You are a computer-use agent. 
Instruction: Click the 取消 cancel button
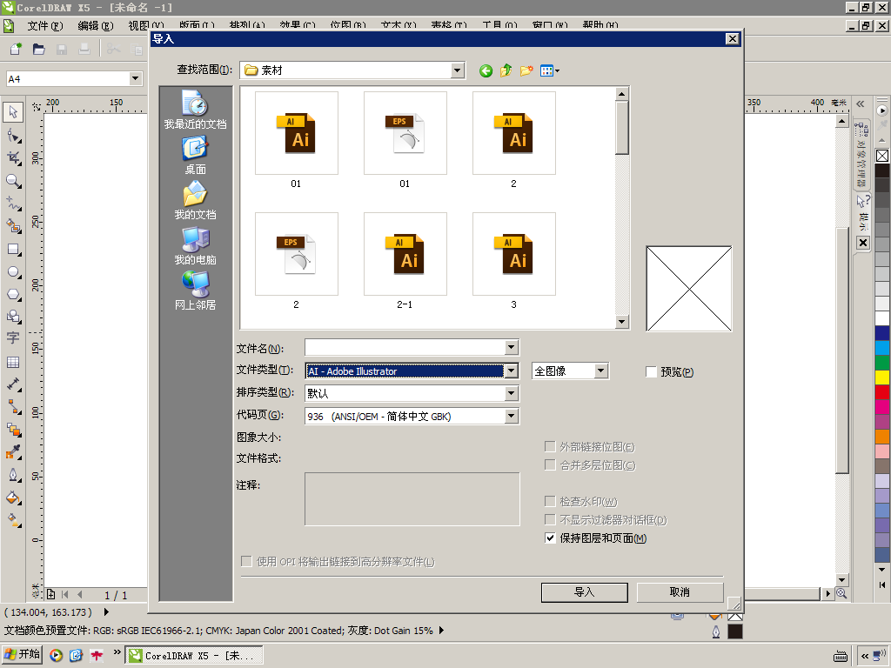point(680,591)
